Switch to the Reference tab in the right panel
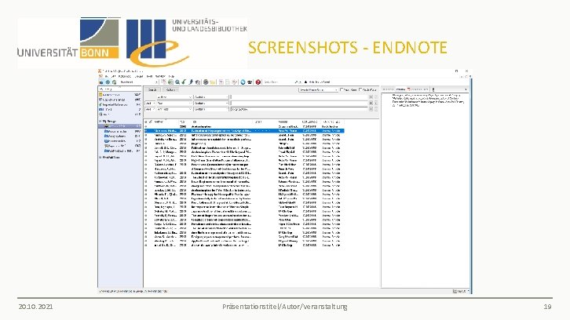Screen dimensions: 570x320 point(388,89)
